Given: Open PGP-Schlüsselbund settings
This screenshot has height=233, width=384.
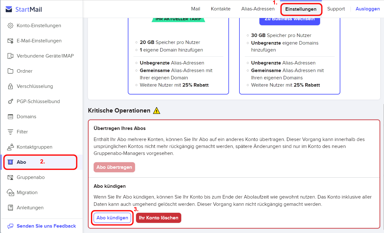Looking at the screenshot, I should (x=41, y=101).
